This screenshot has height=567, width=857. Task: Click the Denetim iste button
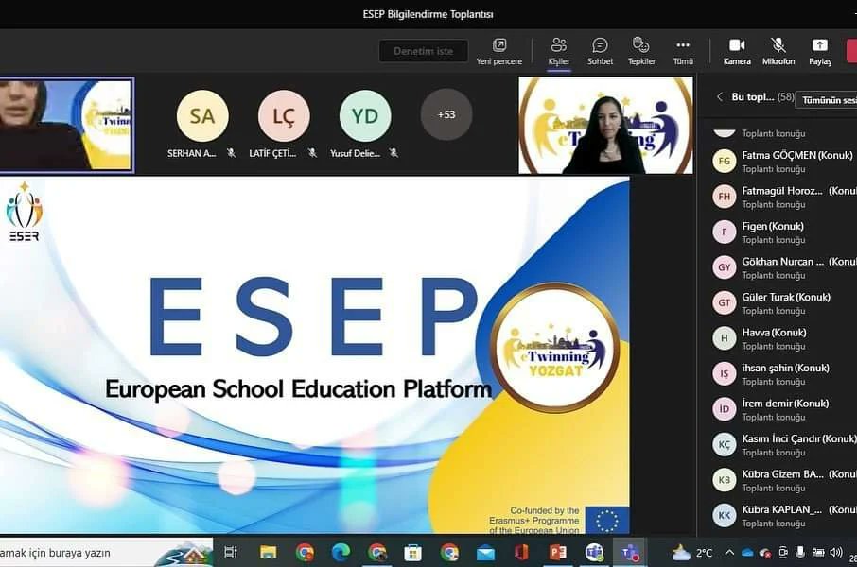click(423, 51)
